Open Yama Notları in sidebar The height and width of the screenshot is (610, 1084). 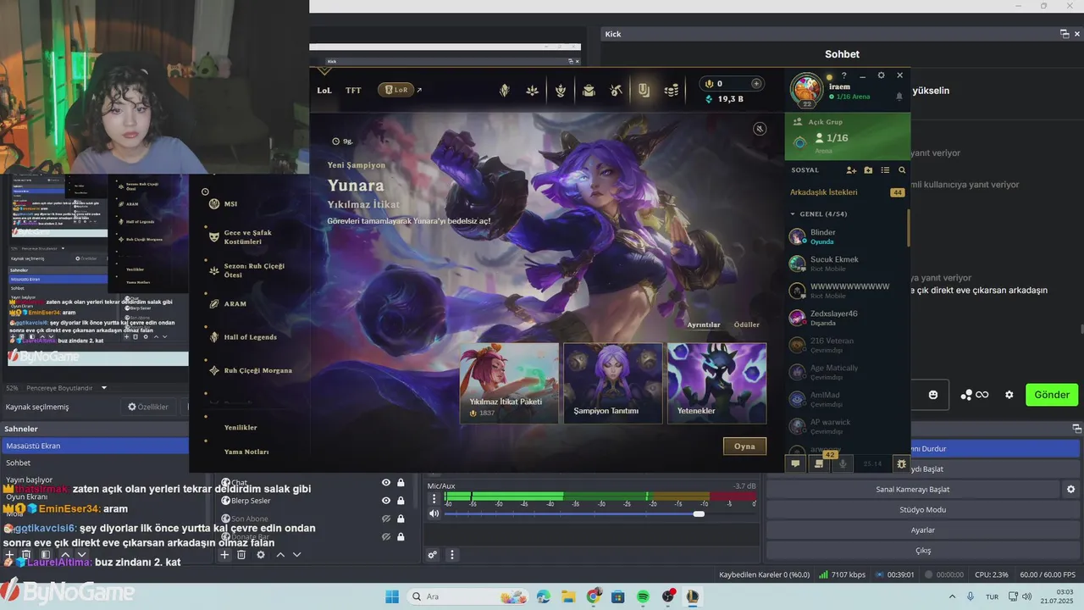246,452
